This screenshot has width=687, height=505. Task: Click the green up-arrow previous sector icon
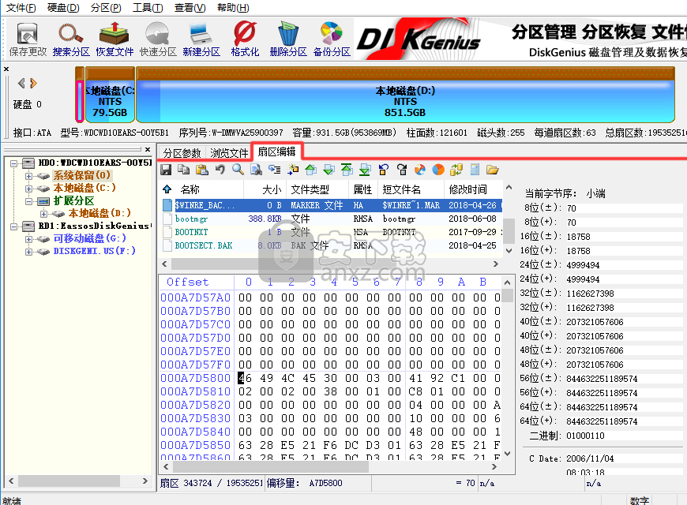tap(310, 170)
